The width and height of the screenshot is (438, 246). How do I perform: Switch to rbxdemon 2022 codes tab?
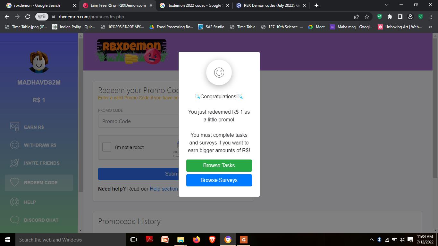coord(194,5)
